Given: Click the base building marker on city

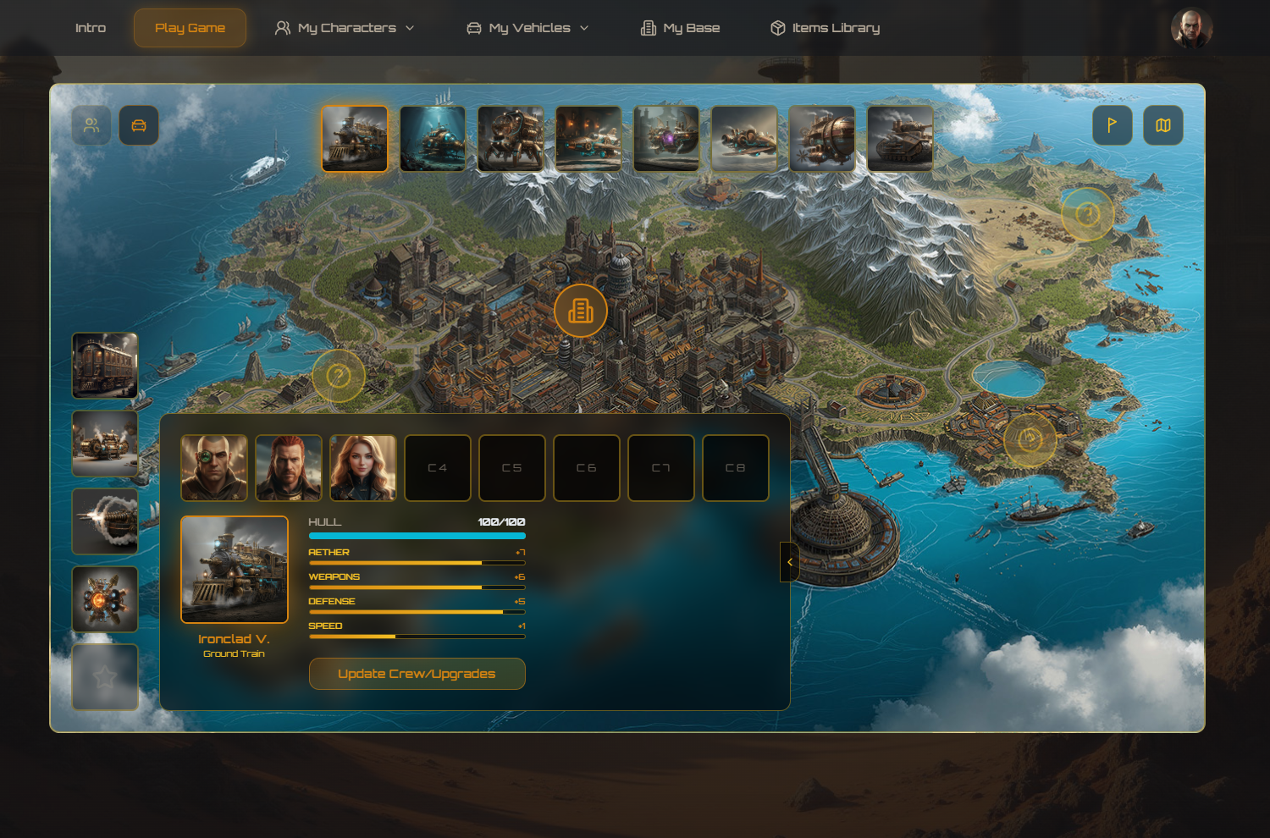Looking at the screenshot, I should [x=580, y=311].
